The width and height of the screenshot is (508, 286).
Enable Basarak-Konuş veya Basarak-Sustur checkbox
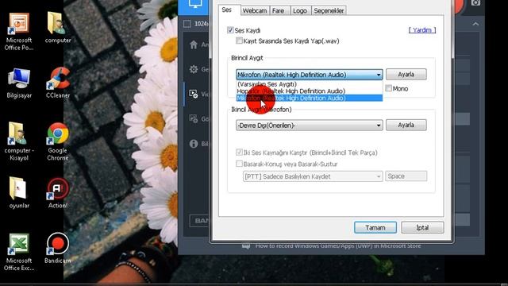click(239, 164)
